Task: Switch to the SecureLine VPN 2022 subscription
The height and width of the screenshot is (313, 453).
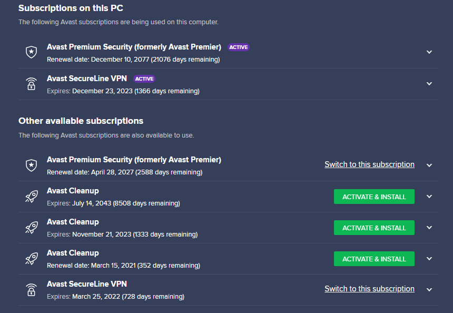Action: [x=369, y=289]
